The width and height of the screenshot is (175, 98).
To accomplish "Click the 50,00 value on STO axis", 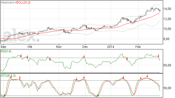I will tap(167, 88).
